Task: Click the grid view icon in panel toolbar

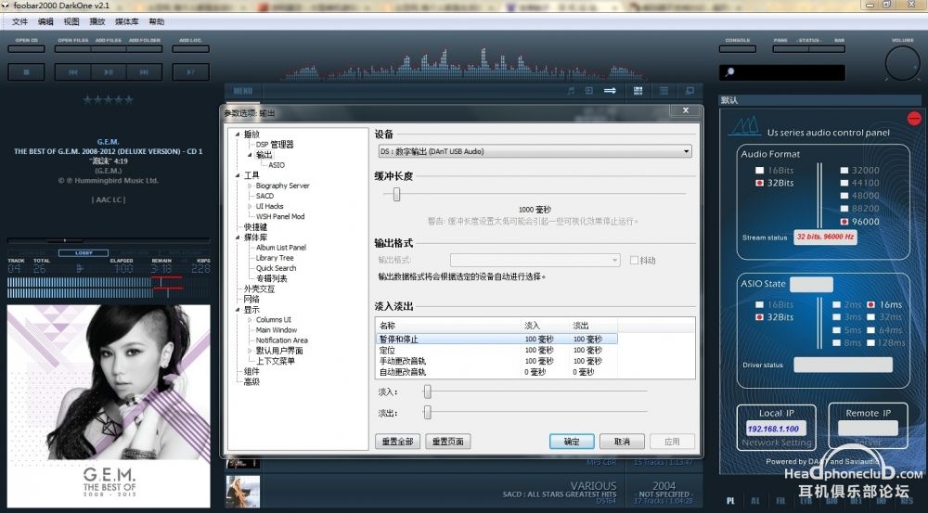Action: point(638,91)
